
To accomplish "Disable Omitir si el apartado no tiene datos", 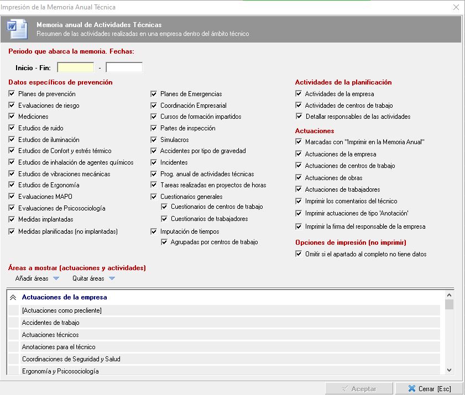I will [x=299, y=254].
